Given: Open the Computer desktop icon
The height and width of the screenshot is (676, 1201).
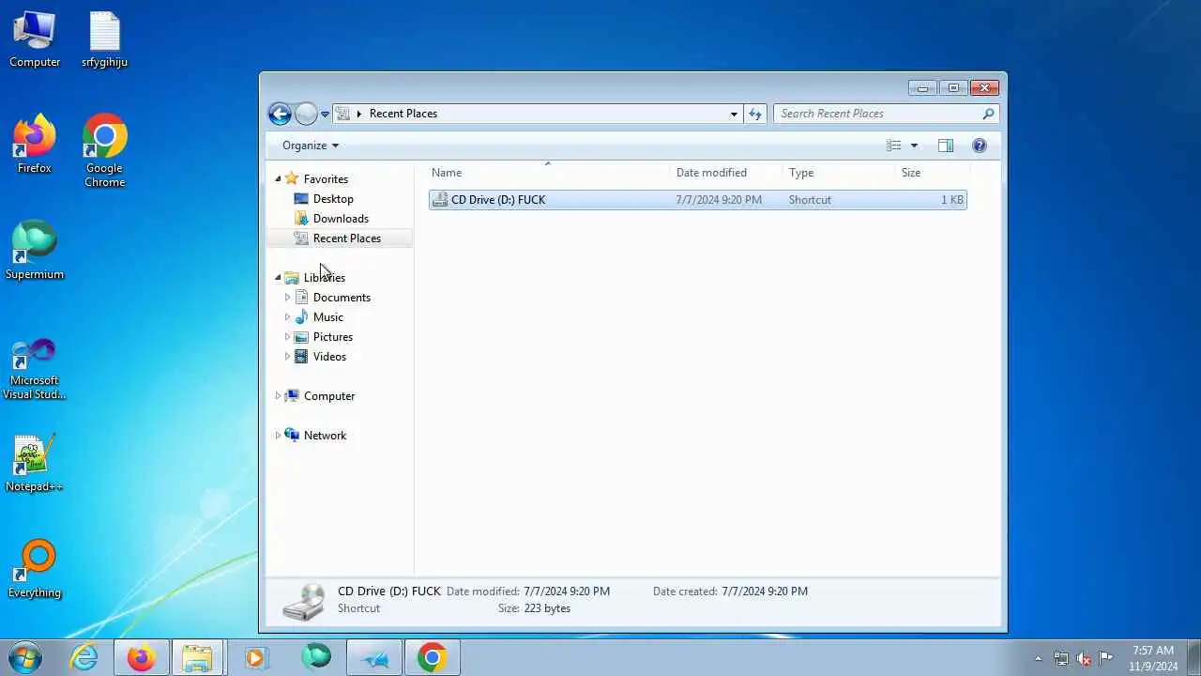Looking at the screenshot, I should pyautogui.click(x=35, y=39).
